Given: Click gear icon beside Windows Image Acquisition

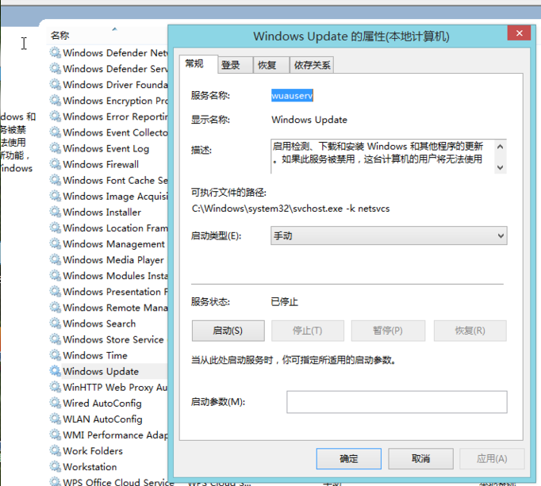Looking at the screenshot, I should click(55, 196).
